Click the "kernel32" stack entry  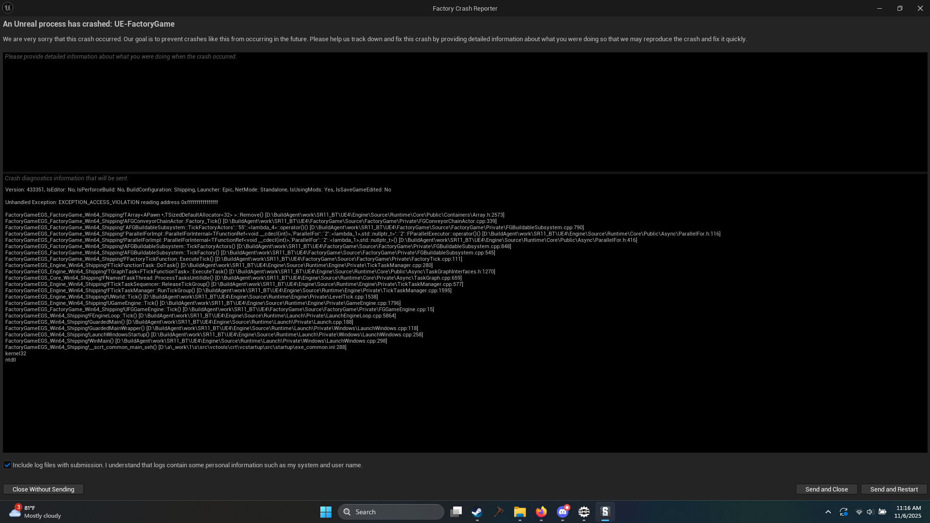(16, 353)
